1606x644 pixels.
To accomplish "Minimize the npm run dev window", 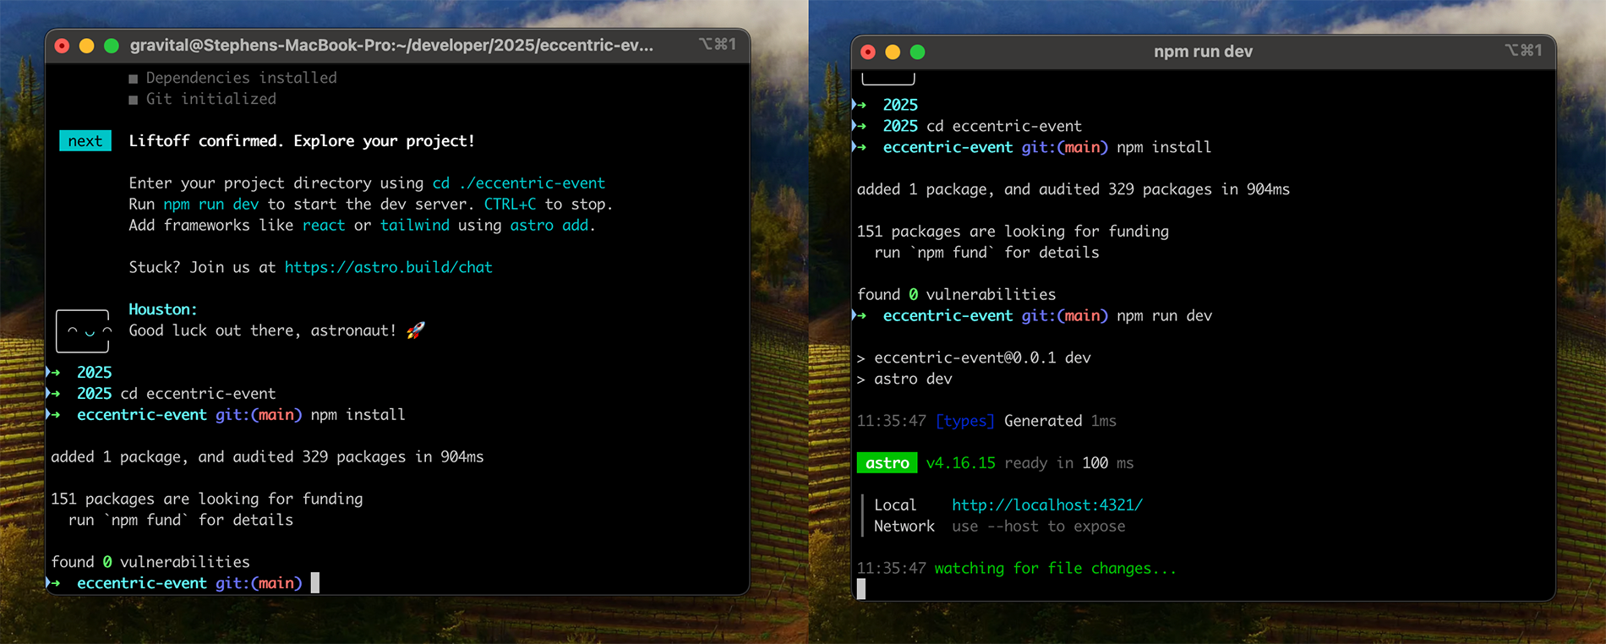I will click(x=893, y=52).
